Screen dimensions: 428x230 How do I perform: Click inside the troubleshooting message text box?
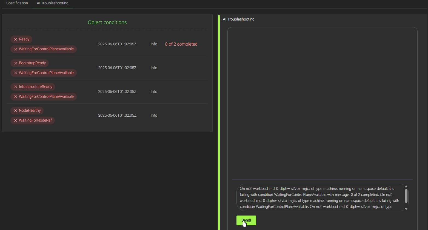coord(319,197)
